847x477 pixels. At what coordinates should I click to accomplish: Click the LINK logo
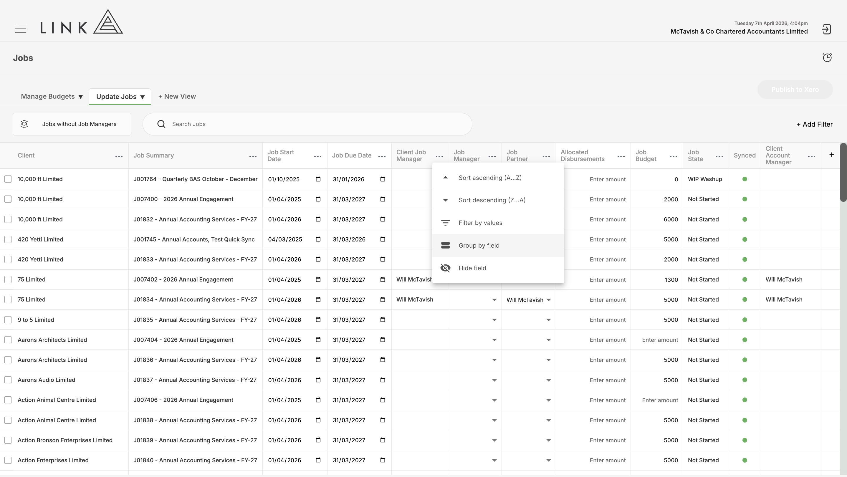pos(82,22)
